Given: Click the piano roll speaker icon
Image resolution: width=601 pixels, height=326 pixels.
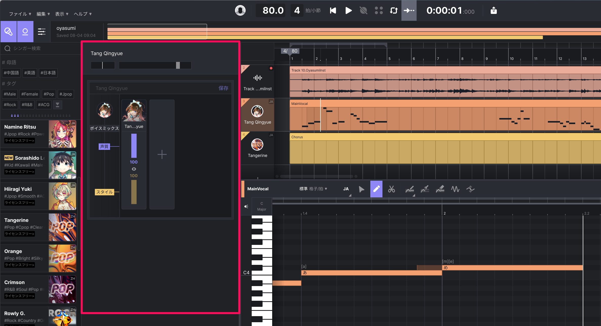Looking at the screenshot, I should point(246,206).
